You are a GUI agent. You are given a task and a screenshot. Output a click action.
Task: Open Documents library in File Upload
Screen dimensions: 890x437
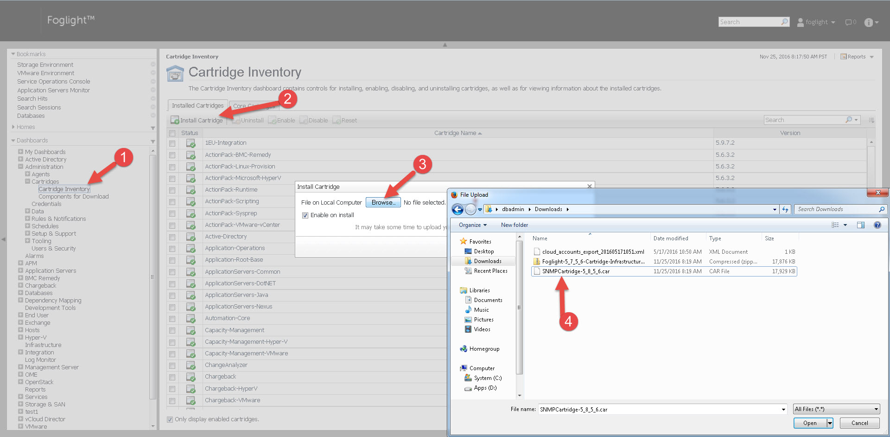488,300
